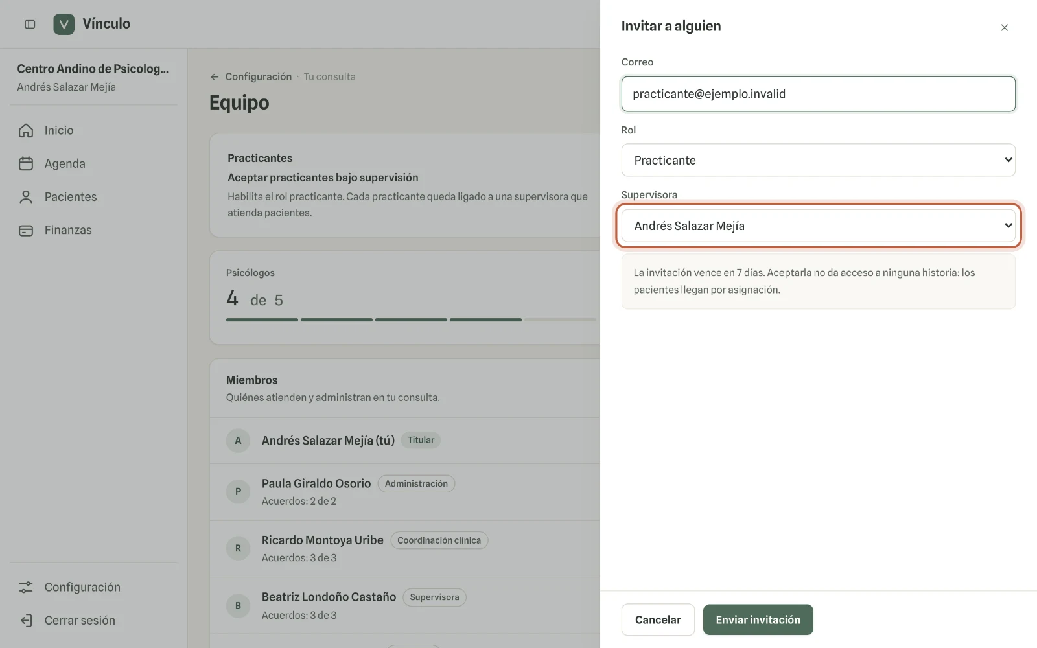Click the Psicólogos seat progress bar
Screen dimensions: 1037x648
[x=411, y=319]
